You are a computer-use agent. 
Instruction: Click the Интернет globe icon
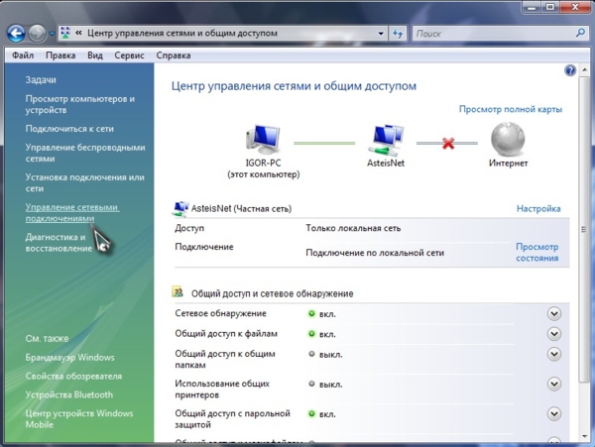pyautogui.click(x=508, y=139)
